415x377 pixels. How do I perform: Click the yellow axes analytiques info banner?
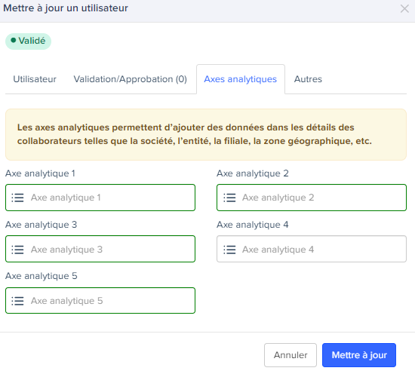coord(206,134)
